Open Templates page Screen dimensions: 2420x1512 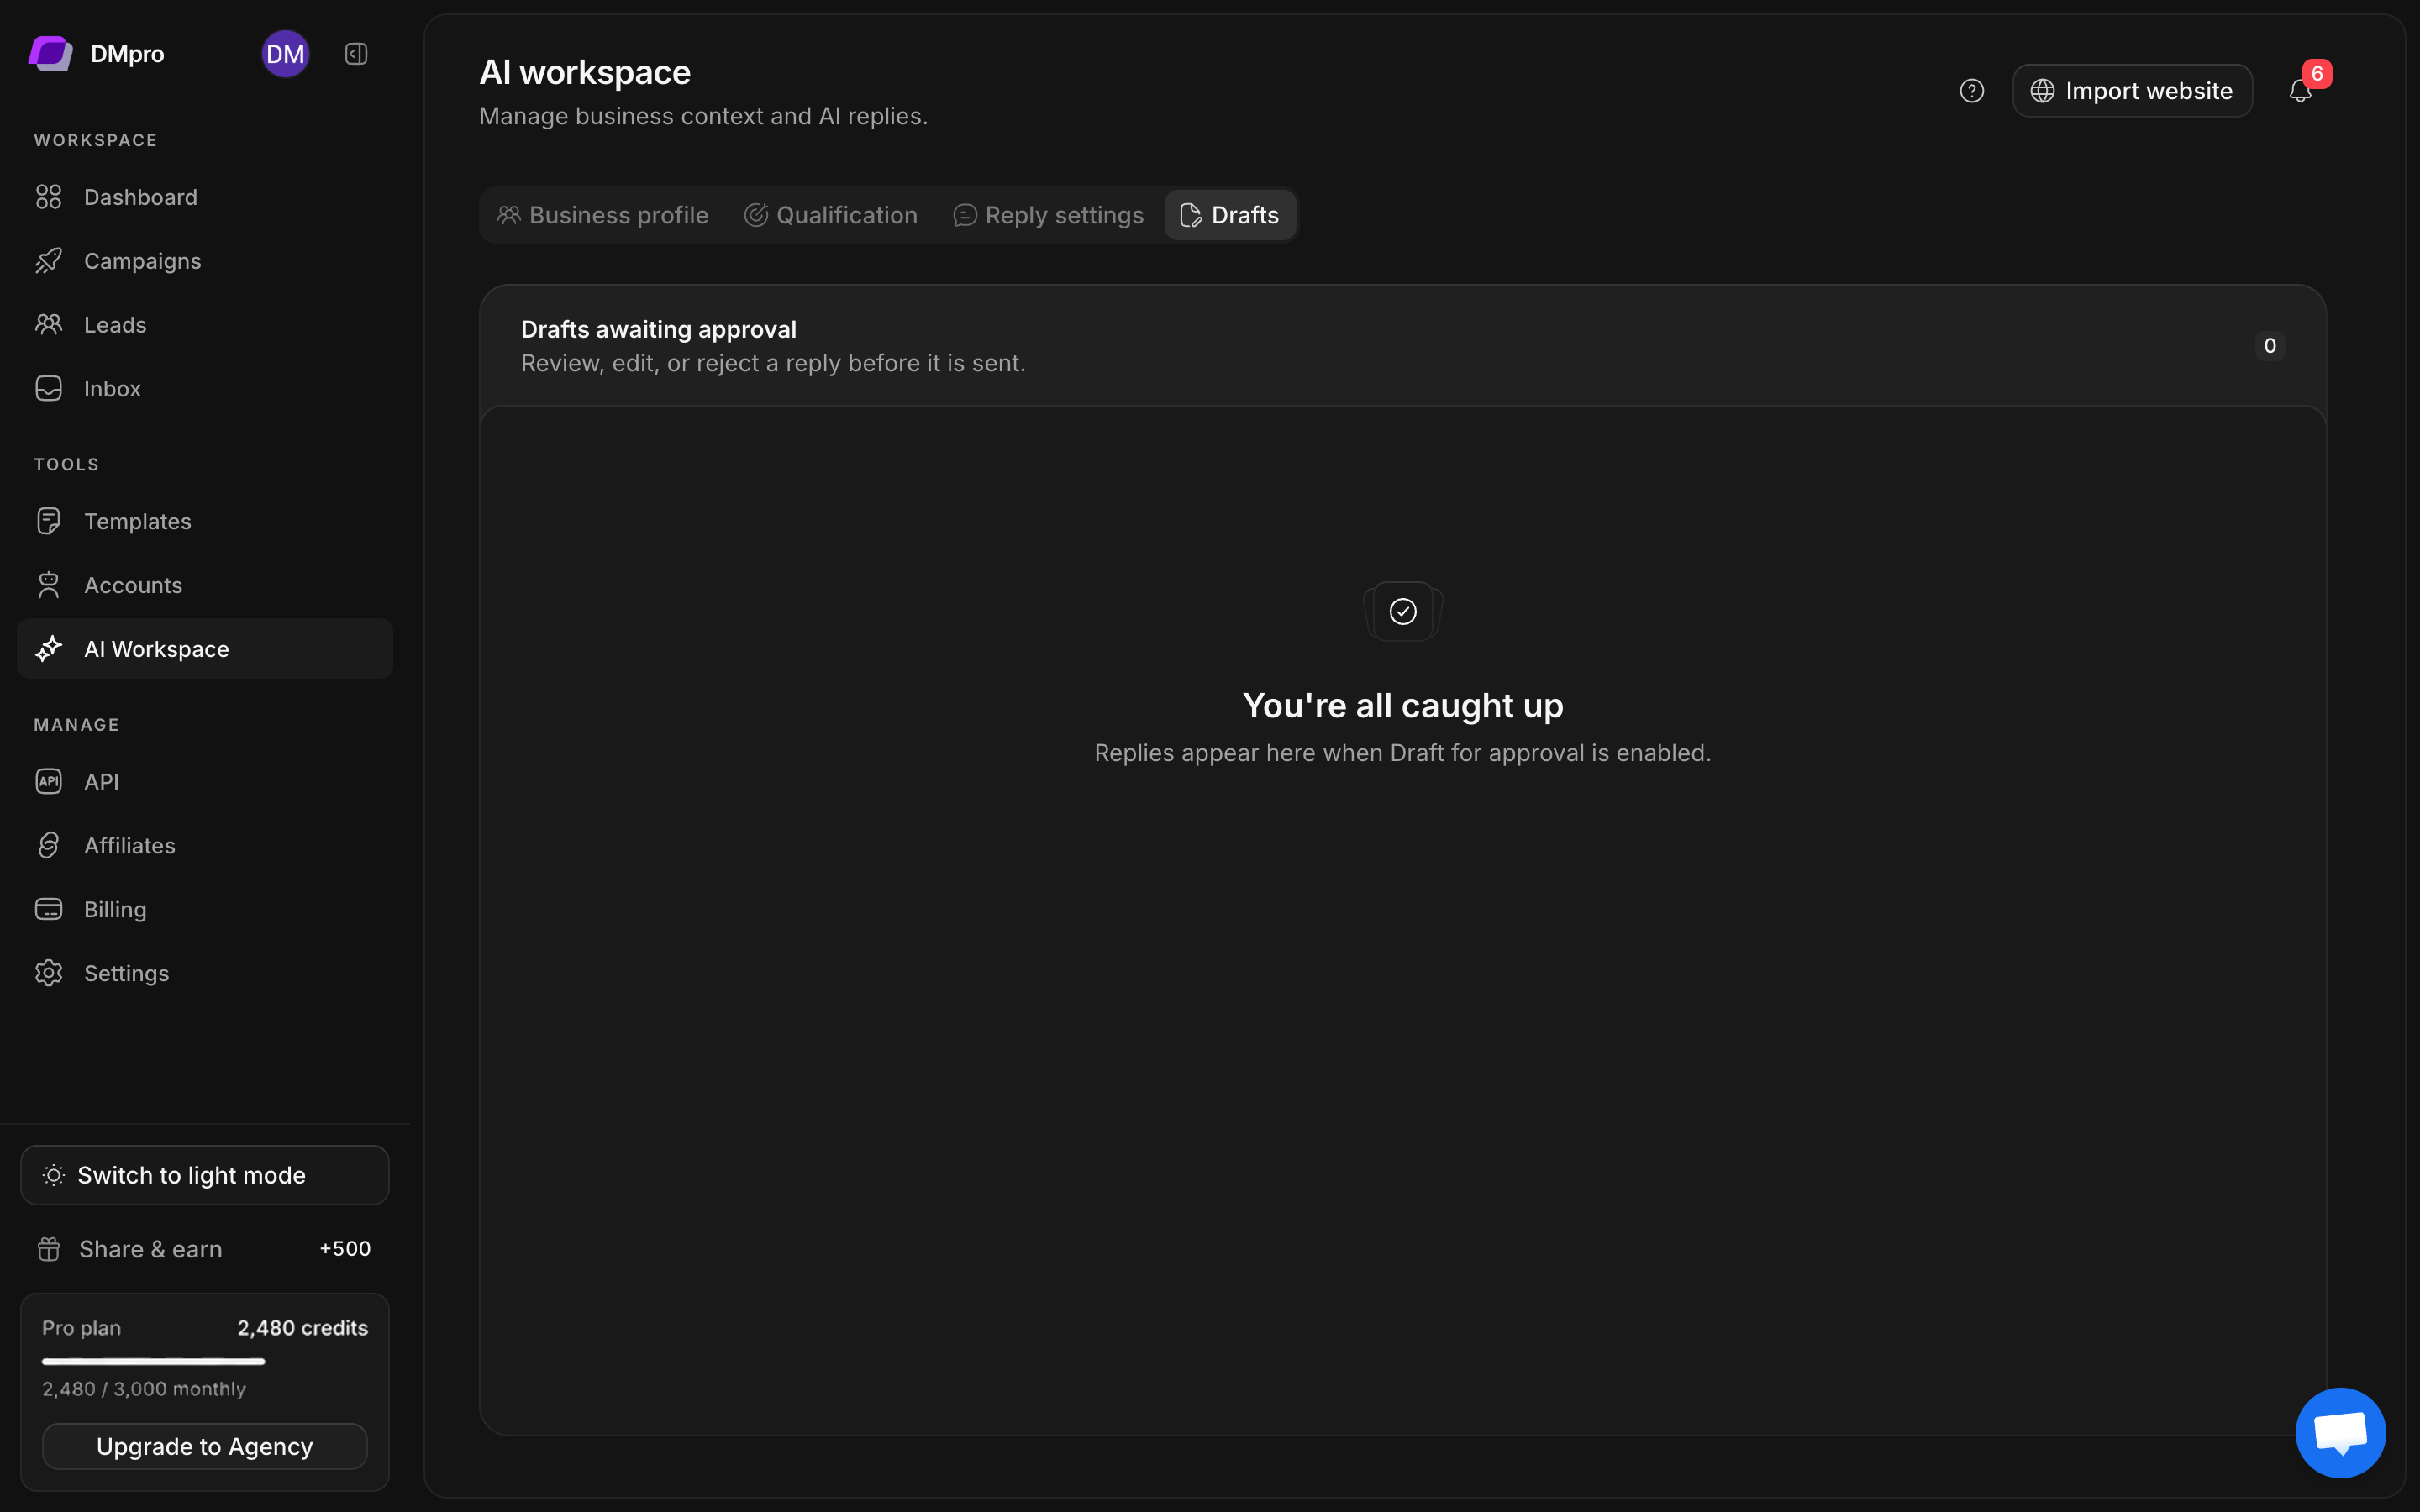pos(205,521)
